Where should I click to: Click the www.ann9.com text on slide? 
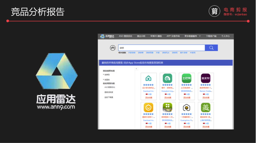pyautogui.click(x=56, y=107)
